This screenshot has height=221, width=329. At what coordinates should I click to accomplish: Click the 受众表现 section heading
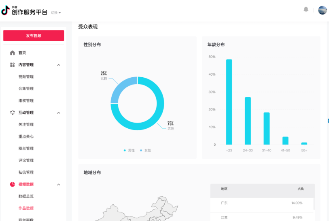pyautogui.click(x=88, y=27)
